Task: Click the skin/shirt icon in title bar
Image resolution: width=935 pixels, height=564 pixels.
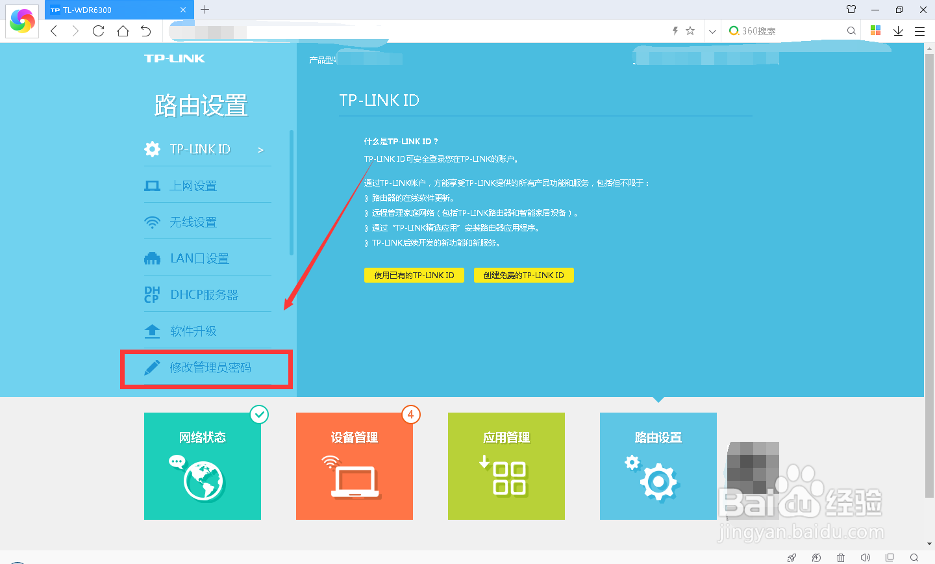Action: (851, 9)
